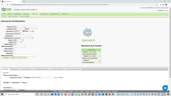Open the Año Escolar menu tab
The width and height of the screenshot is (171, 96).
click(44, 14)
